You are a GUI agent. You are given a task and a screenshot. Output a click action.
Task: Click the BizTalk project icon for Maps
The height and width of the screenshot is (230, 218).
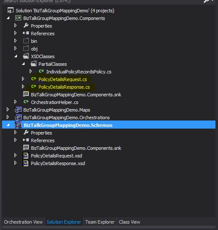click(x=18, y=110)
